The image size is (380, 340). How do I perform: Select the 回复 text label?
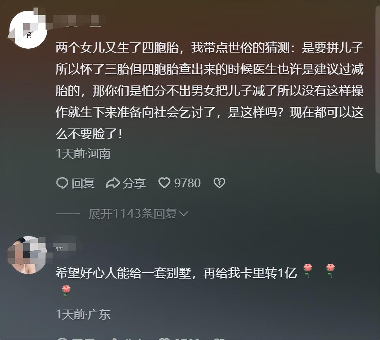click(83, 183)
